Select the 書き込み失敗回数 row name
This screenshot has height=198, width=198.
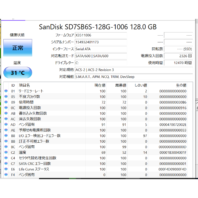[x=33, y=113]
